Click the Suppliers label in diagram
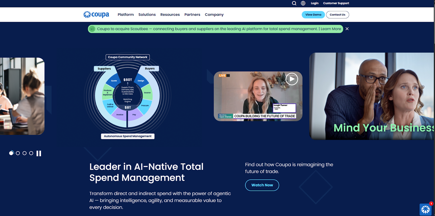Viewport: 435px width, 216px height. 104,69
